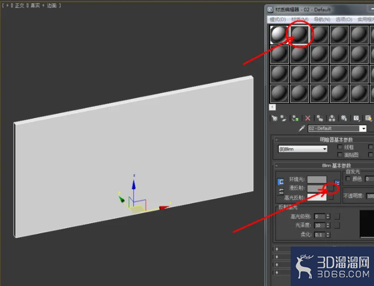This screenshot has width=374, height=286.
Task: Click the blue map lock button beside 环境光
Action: pyautogui.click(x=337, y=183)
